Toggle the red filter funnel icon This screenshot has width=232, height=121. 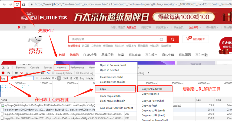click(22, 73)
